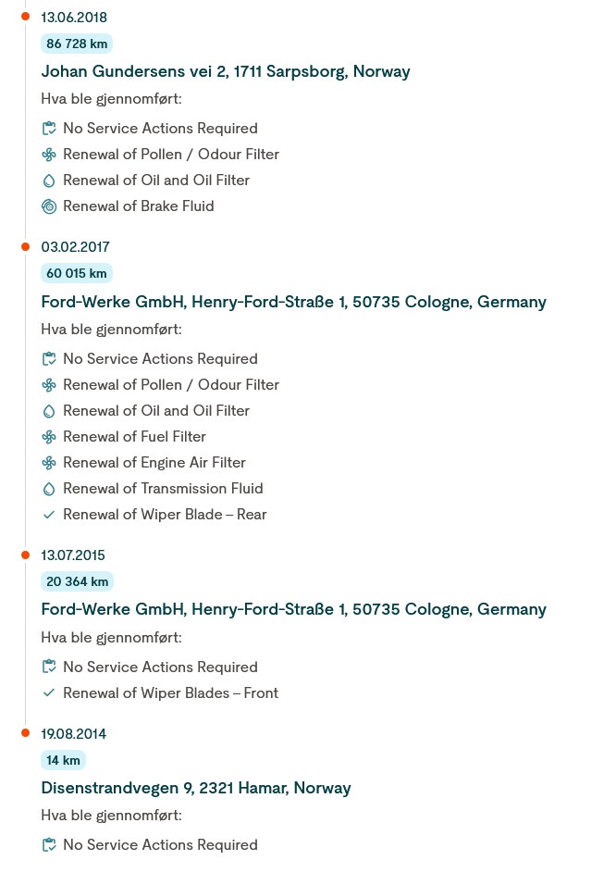Select the 13.07.2015 timeline marker dot
Viewport: 591px width, 873px height.
coord(25,555)
